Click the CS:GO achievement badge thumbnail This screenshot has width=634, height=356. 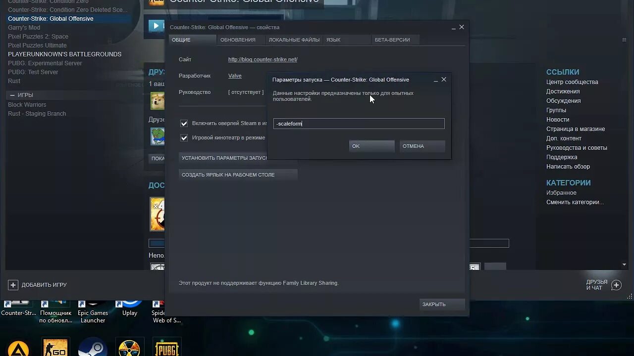pos(158,214)
